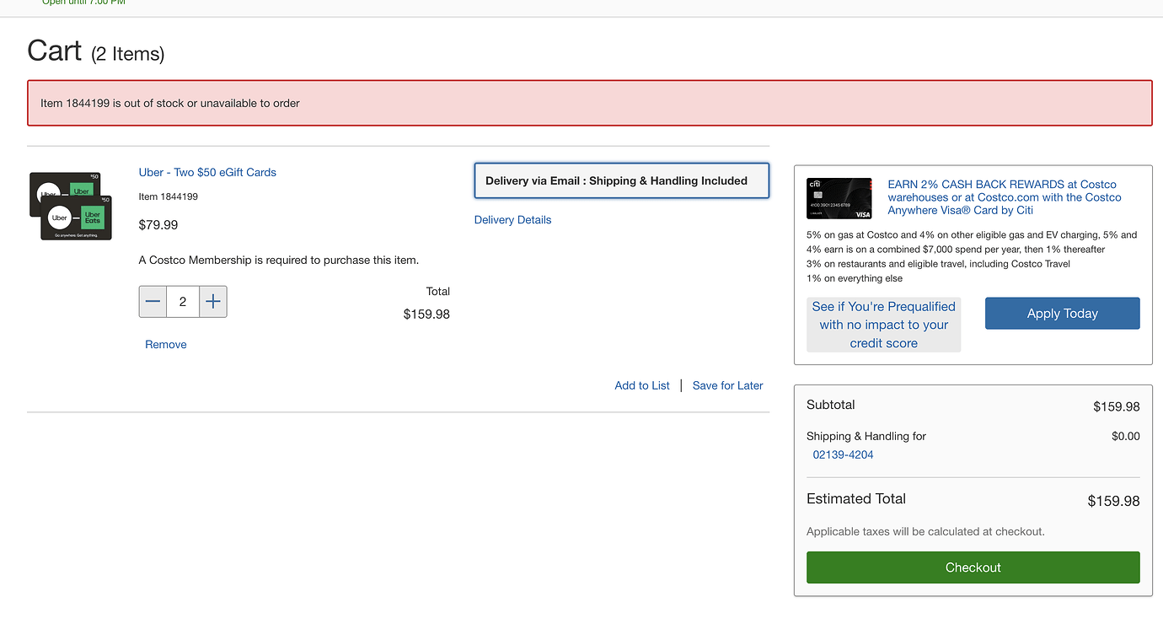The width and height of the screenshot is (1163, 629).
Task: View the Delivery Details link
Action: pos(512,220)
